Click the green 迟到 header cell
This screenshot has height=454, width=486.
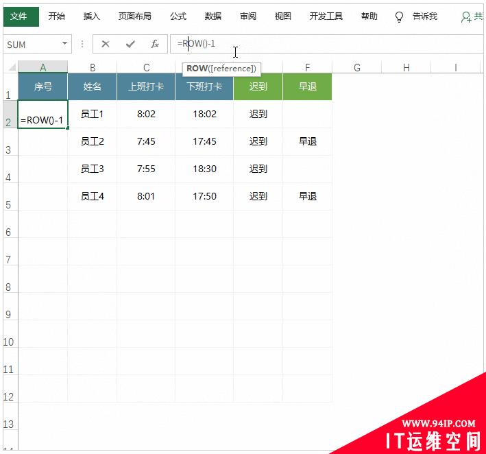point(258,86)
